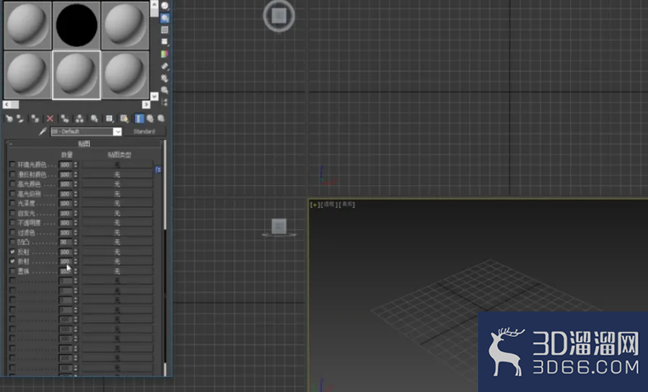Enable the 置换 map checkbox
The height and width of the screenshot is (392, 648).
pos(13,271)
